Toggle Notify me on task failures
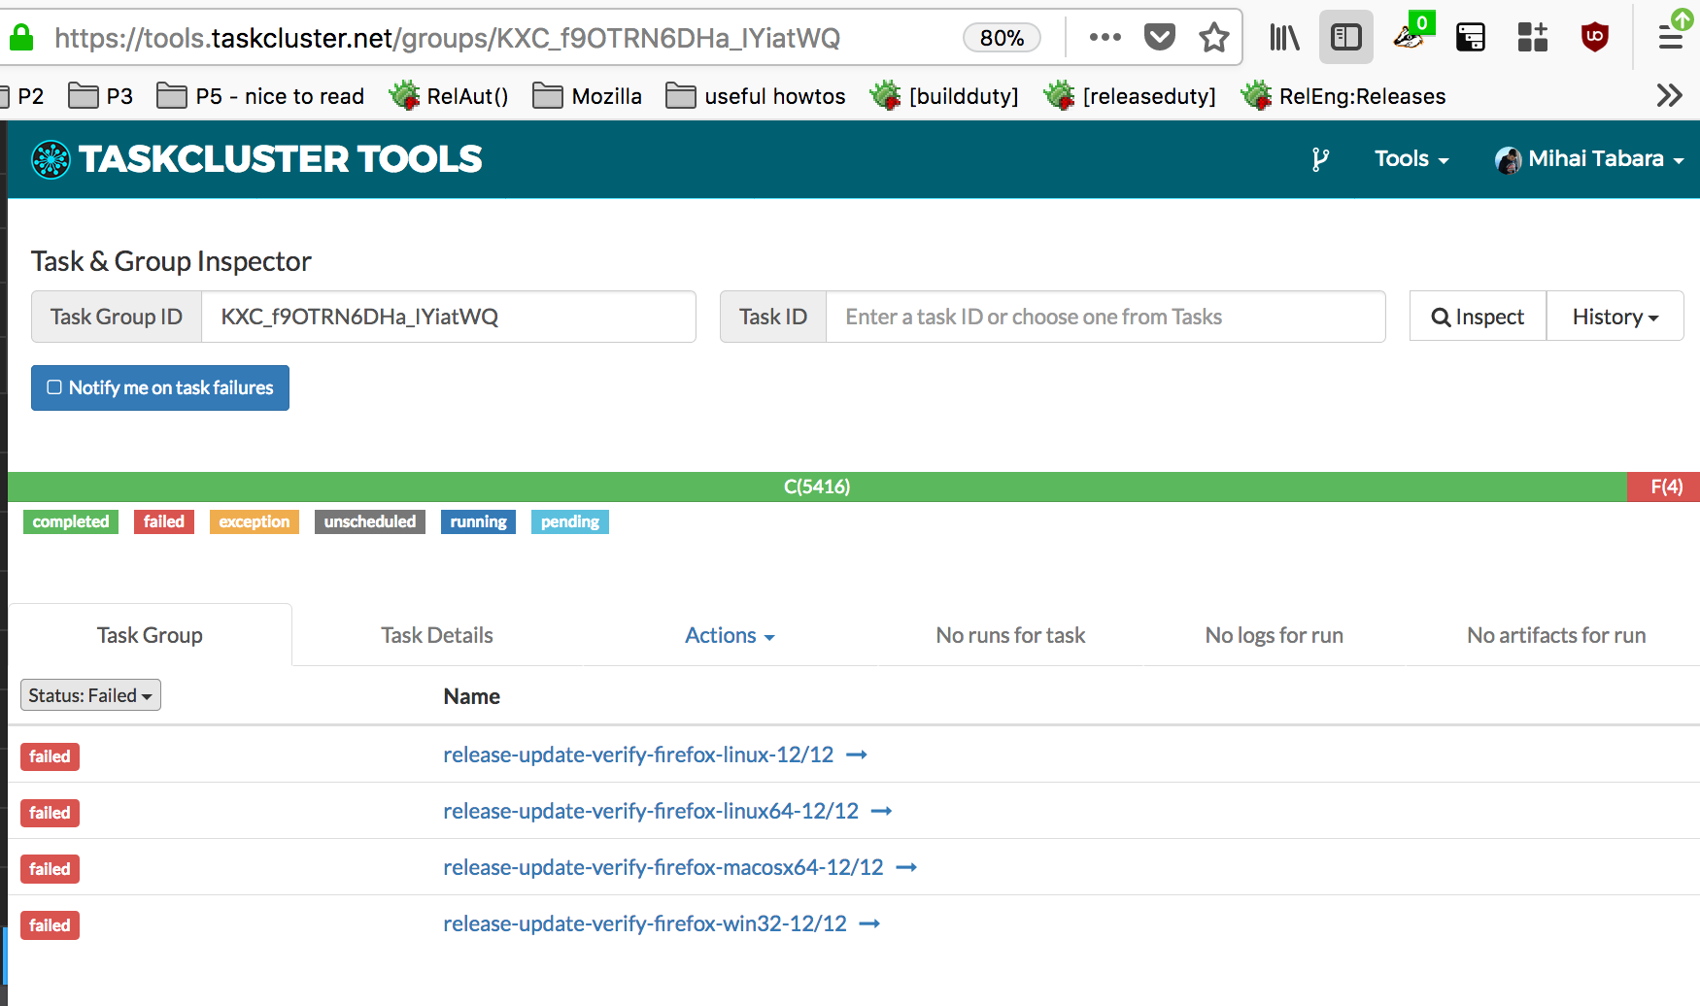 (x=160, y=387)
